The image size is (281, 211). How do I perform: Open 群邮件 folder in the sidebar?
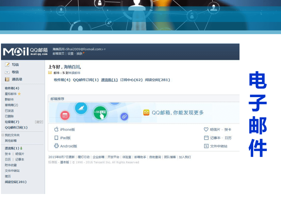(9, 99)
